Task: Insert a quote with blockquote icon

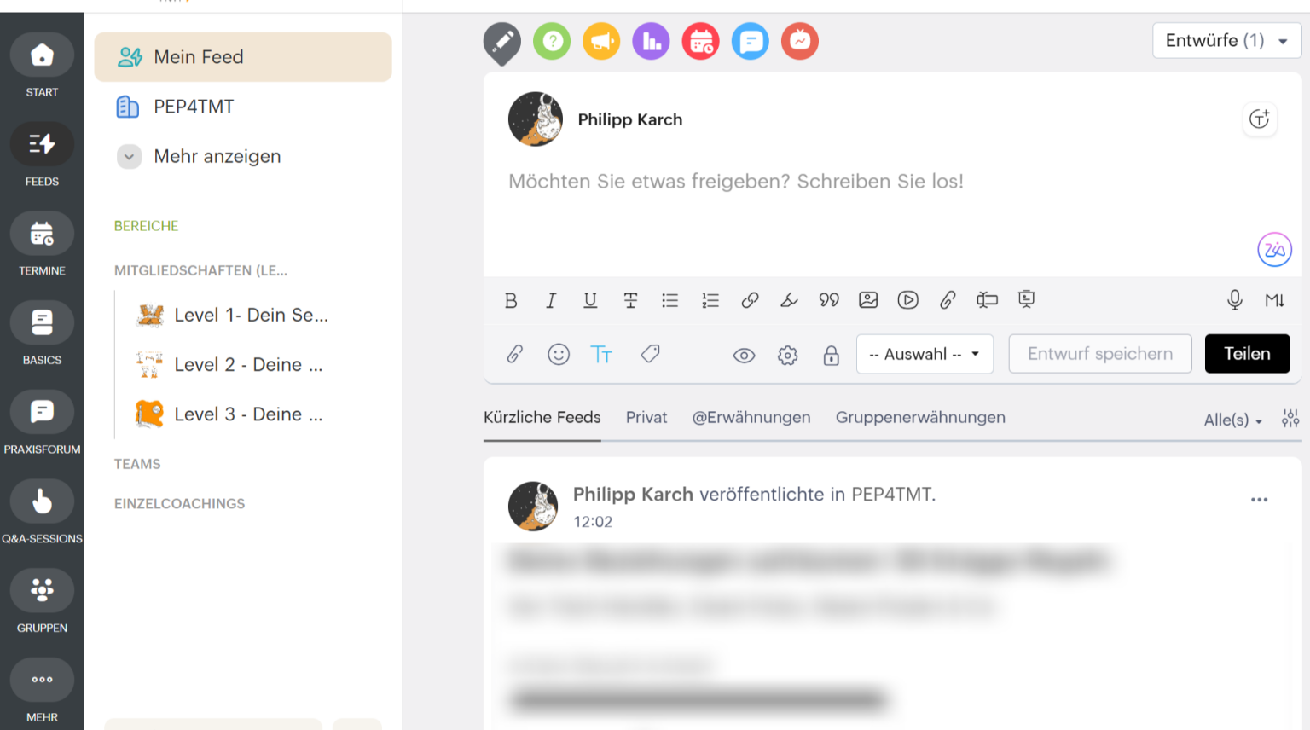Action: coord(828,300)
